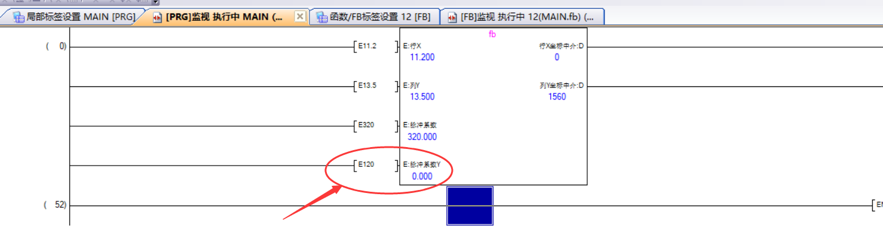Click the 列Y坐标中介:D output value 1560
Screen dimensions: 883x243
pos(557,96)
